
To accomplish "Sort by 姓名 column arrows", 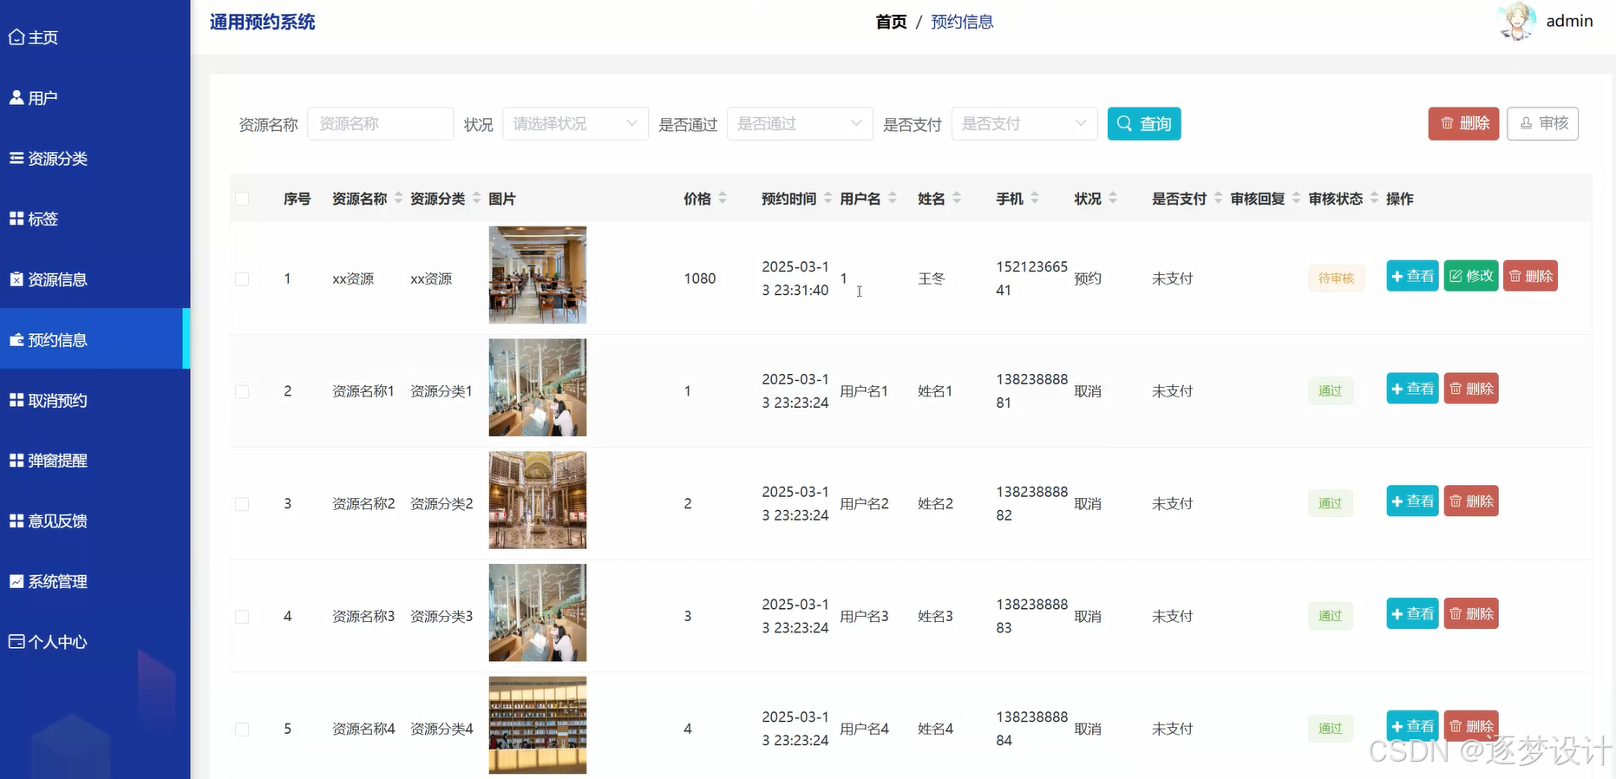I will [957, 199].
